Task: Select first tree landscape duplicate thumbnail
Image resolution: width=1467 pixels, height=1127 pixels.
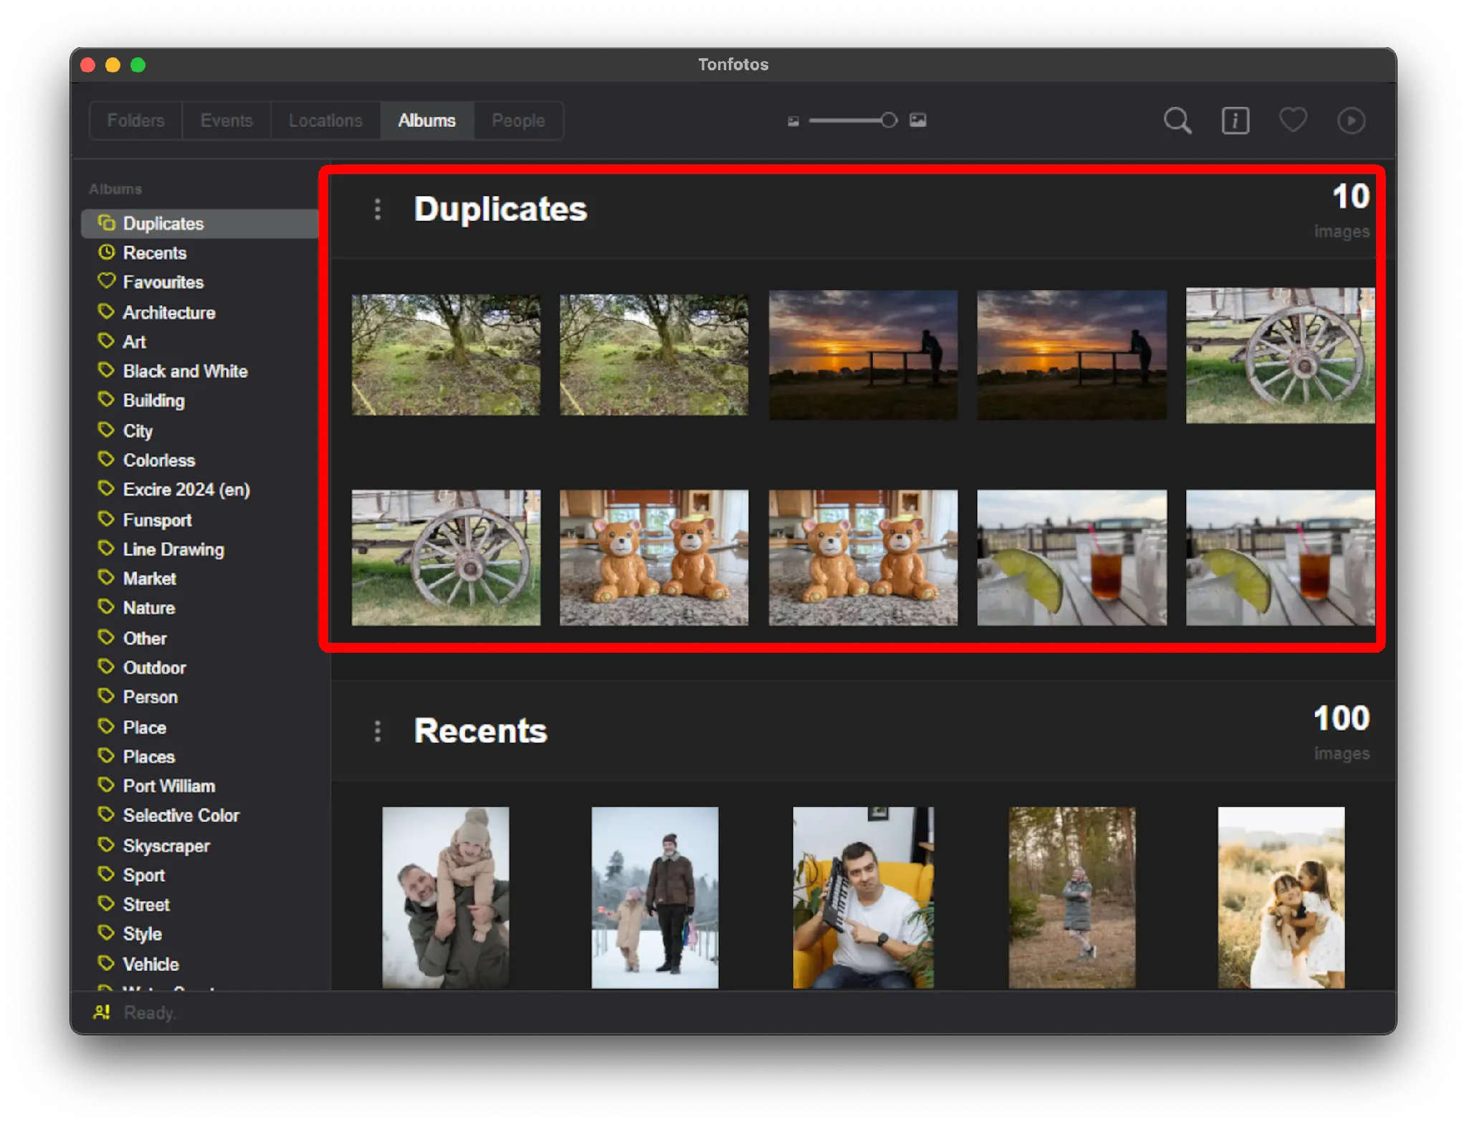Action: coord(446,355)
